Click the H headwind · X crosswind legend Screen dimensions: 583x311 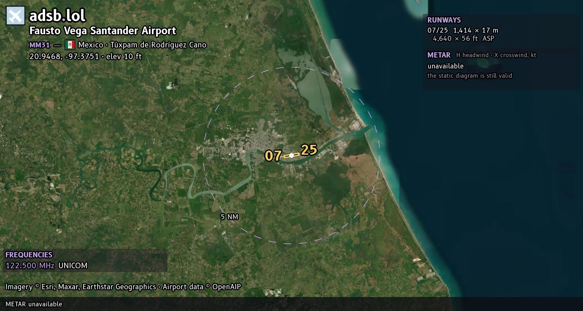point(496,55)
